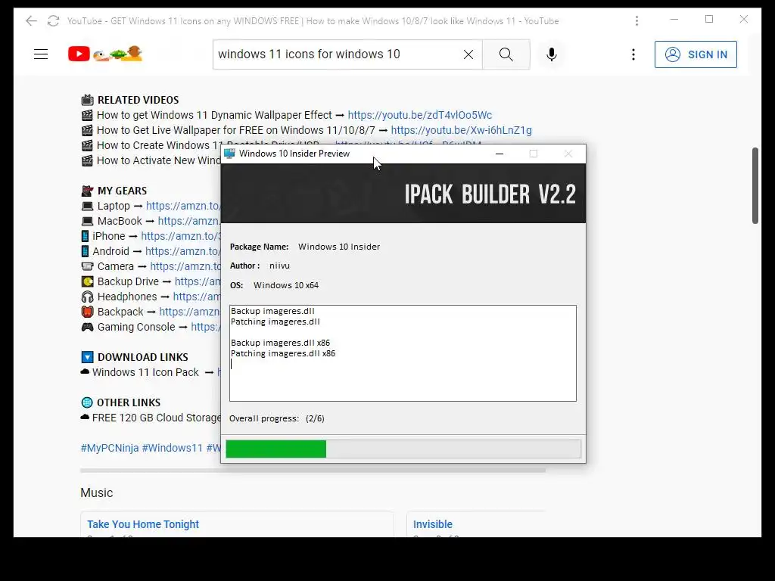The width and height of the screenshot is (775, 581).
Task: Open the YouTube hamburger guide menu
Action: click(x=41, y=54)
